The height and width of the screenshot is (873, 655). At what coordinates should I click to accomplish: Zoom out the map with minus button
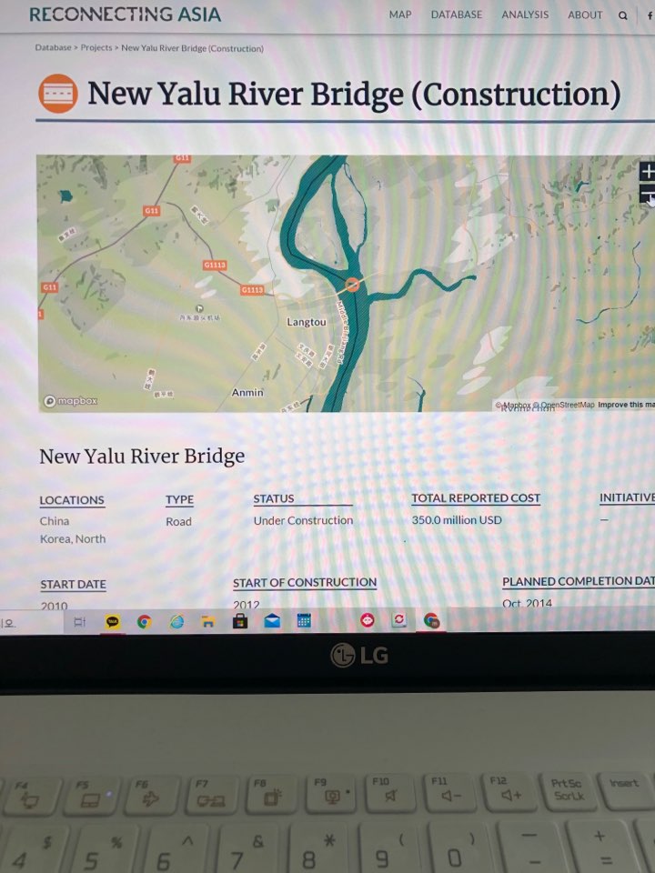[647, 196]
